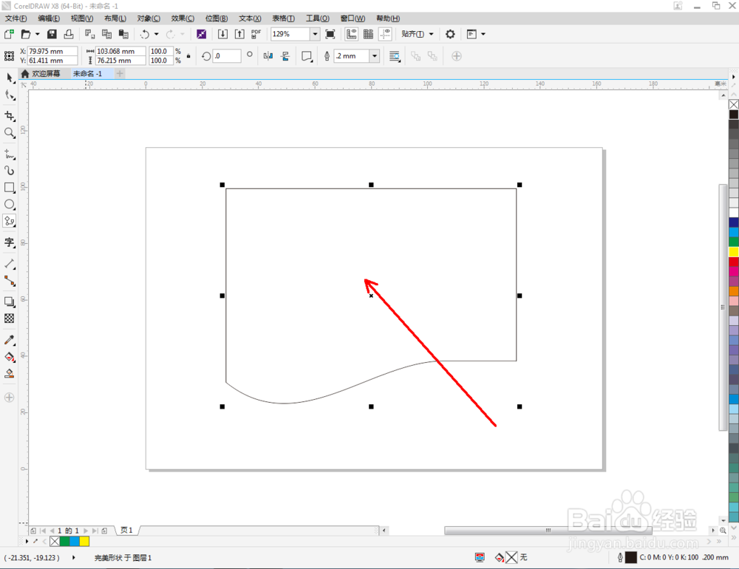Select the Text tool
Screen dimensions: 739x569
[x=10, y=242]
